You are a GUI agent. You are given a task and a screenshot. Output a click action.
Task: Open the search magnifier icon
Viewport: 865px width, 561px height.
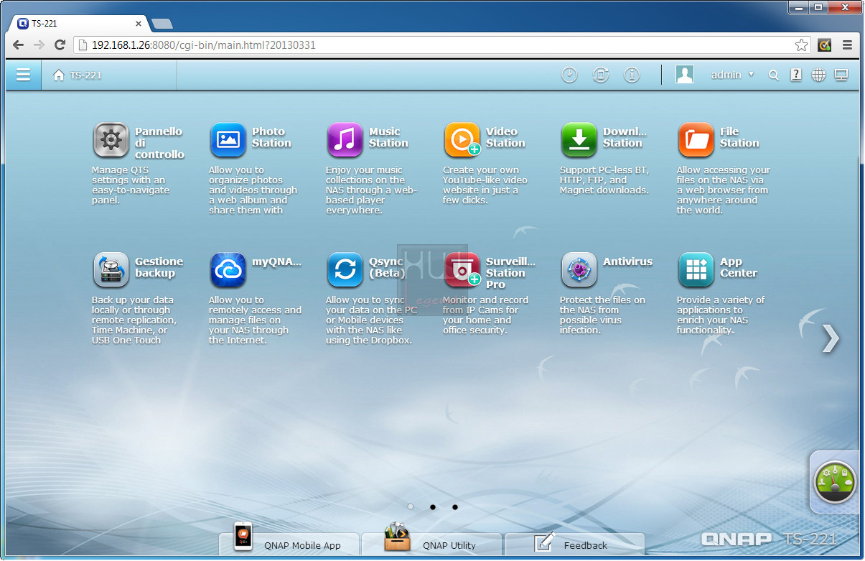[773, 75]
